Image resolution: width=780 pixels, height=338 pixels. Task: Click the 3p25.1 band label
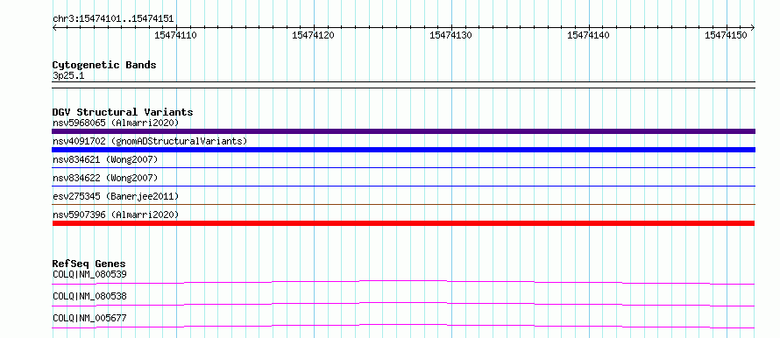[68, 76]
